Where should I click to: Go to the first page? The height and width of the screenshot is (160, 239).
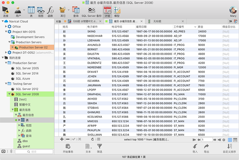(x=194, y=140)
